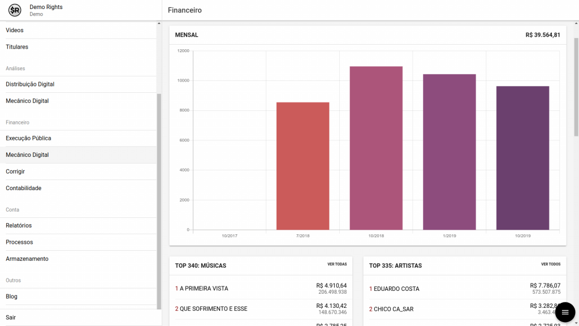Open the floating hamburger menu button
The image size is (579, 326).
pyautogui.click(x=565, y=312)
